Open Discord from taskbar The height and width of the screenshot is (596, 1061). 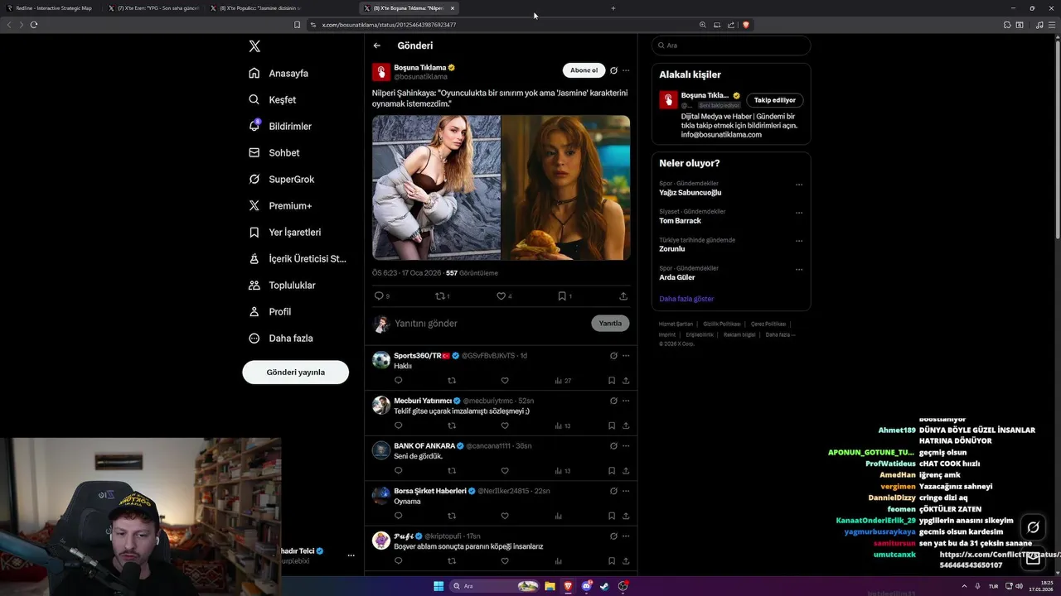pos(587,586)
